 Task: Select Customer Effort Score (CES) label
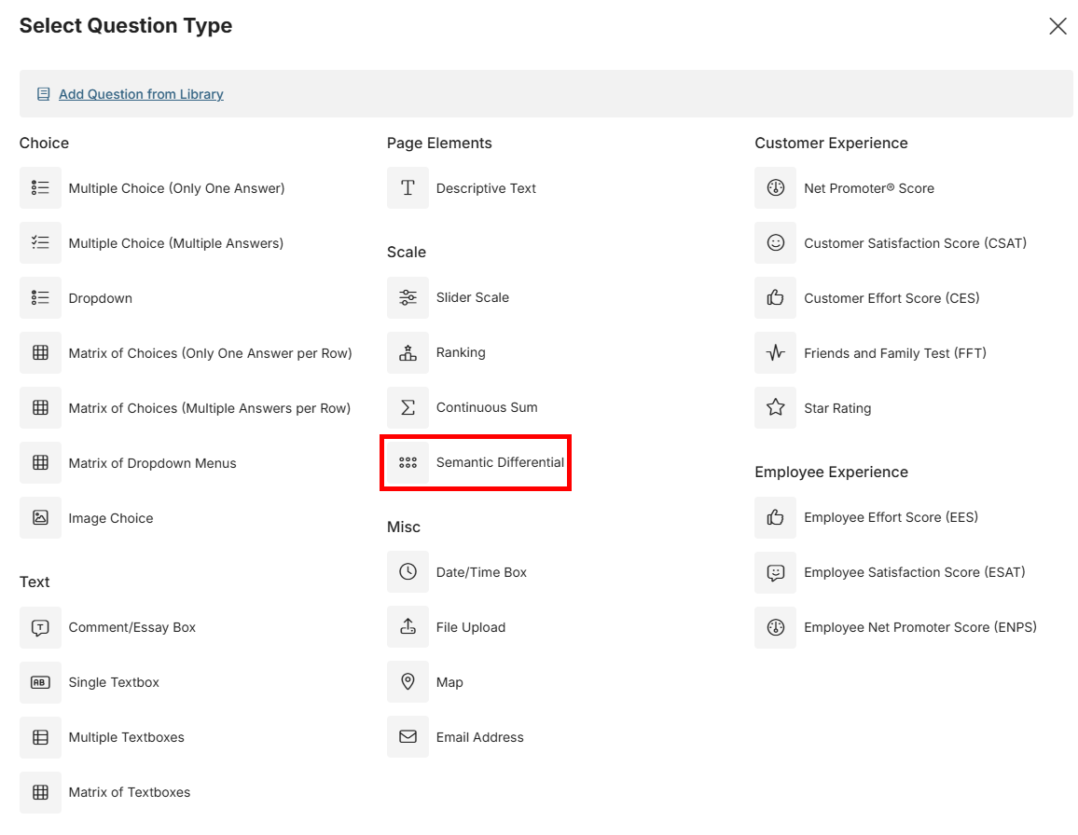point(891,298)
